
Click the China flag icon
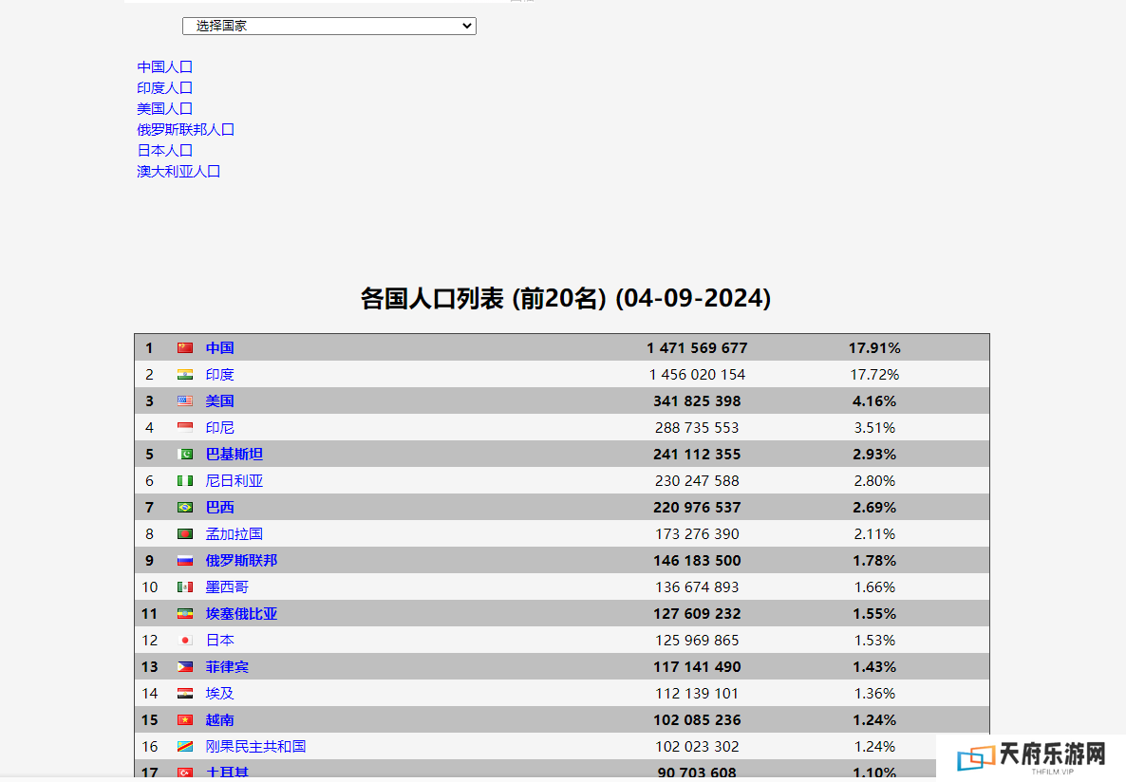185,347
